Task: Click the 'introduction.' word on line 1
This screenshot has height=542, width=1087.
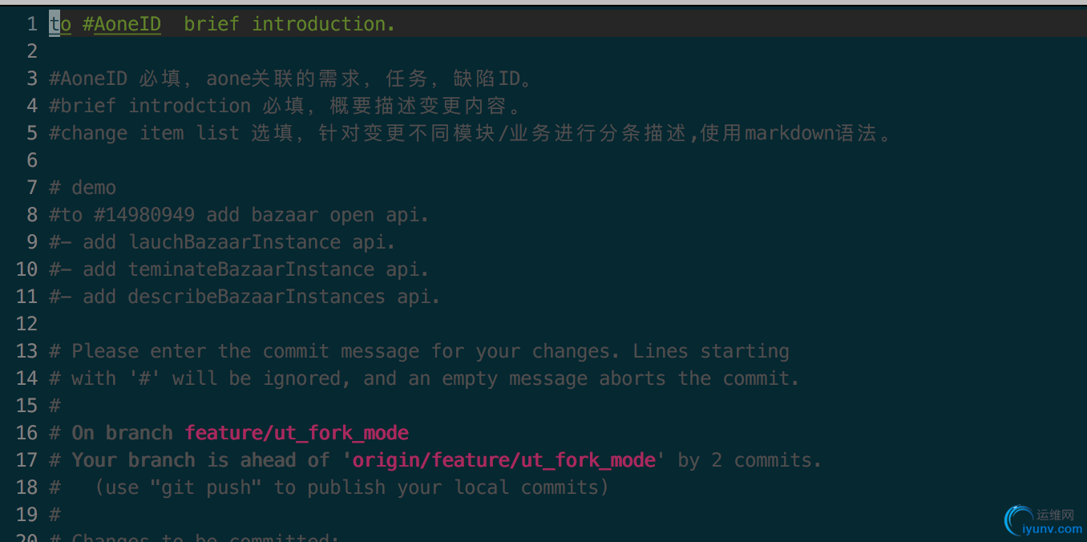Action: 324,24
